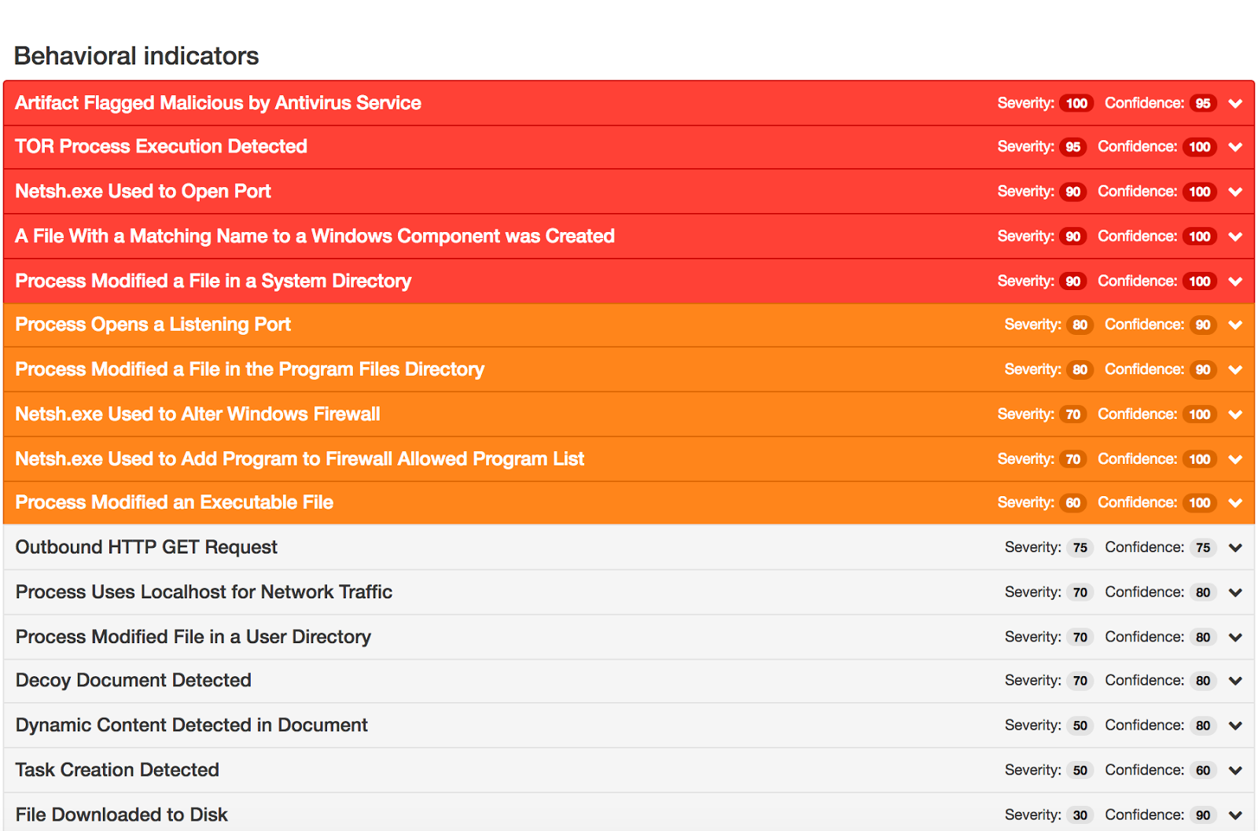Expand File Downloaded to Disk chevron
The width and height of the screenshot is (1258, 831).
1235,815
